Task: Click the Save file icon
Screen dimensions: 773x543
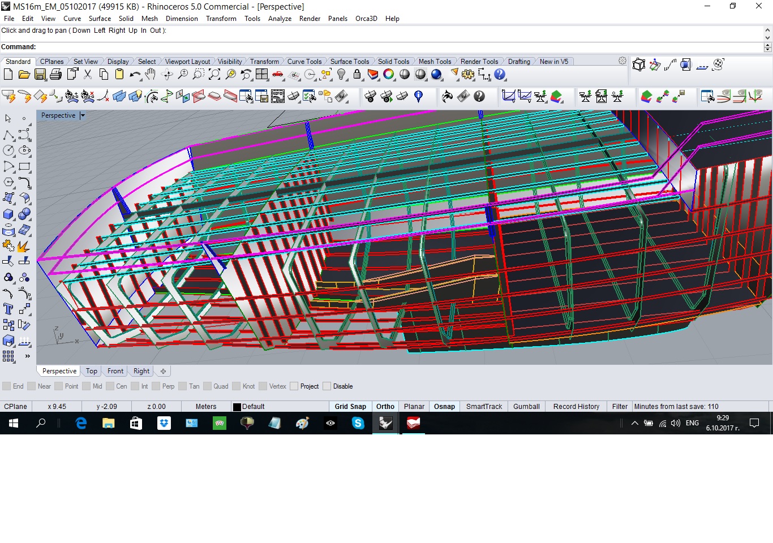Action: coord(40,74)
